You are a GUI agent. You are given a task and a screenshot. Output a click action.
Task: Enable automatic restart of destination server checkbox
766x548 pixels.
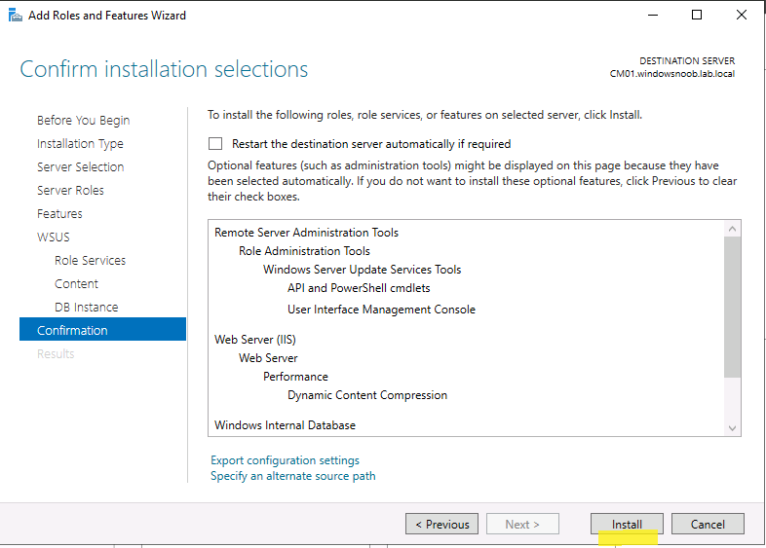pyautogui.click(x=215, y=143)
